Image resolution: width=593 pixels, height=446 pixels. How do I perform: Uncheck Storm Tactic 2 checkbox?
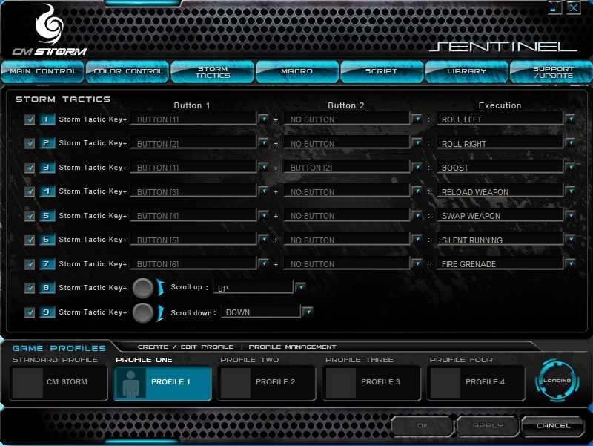point(29,143)
